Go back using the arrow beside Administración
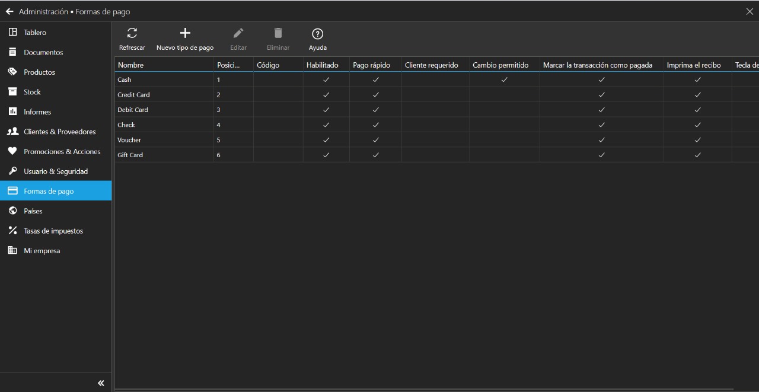Screen dimensions: 759x392 9,11
